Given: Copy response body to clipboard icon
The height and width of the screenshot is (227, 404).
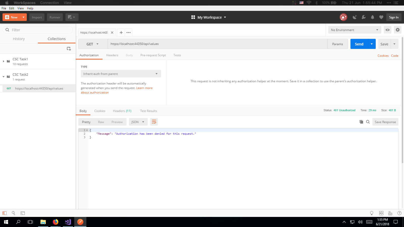Looking at the screenshot, I should pos(361,122).
